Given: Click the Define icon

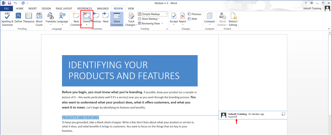Looking at the screenshot, I should click(18, 18).
